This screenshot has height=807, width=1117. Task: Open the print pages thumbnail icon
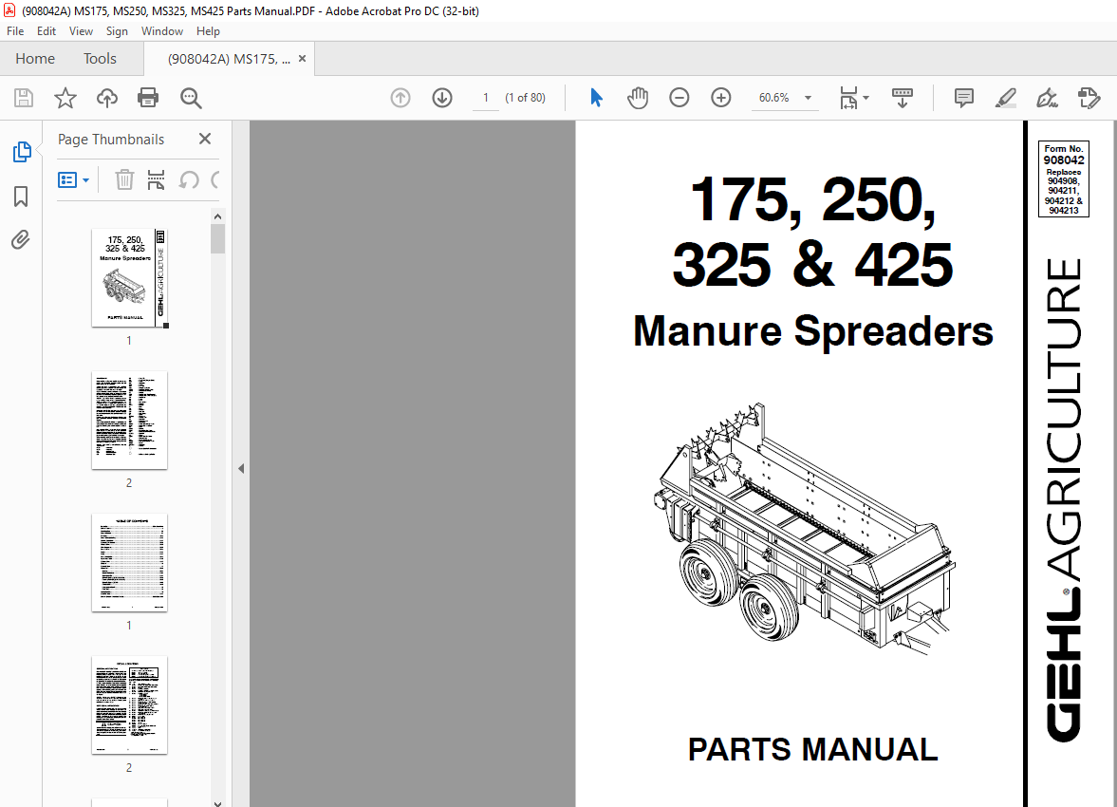click(156, 179)
